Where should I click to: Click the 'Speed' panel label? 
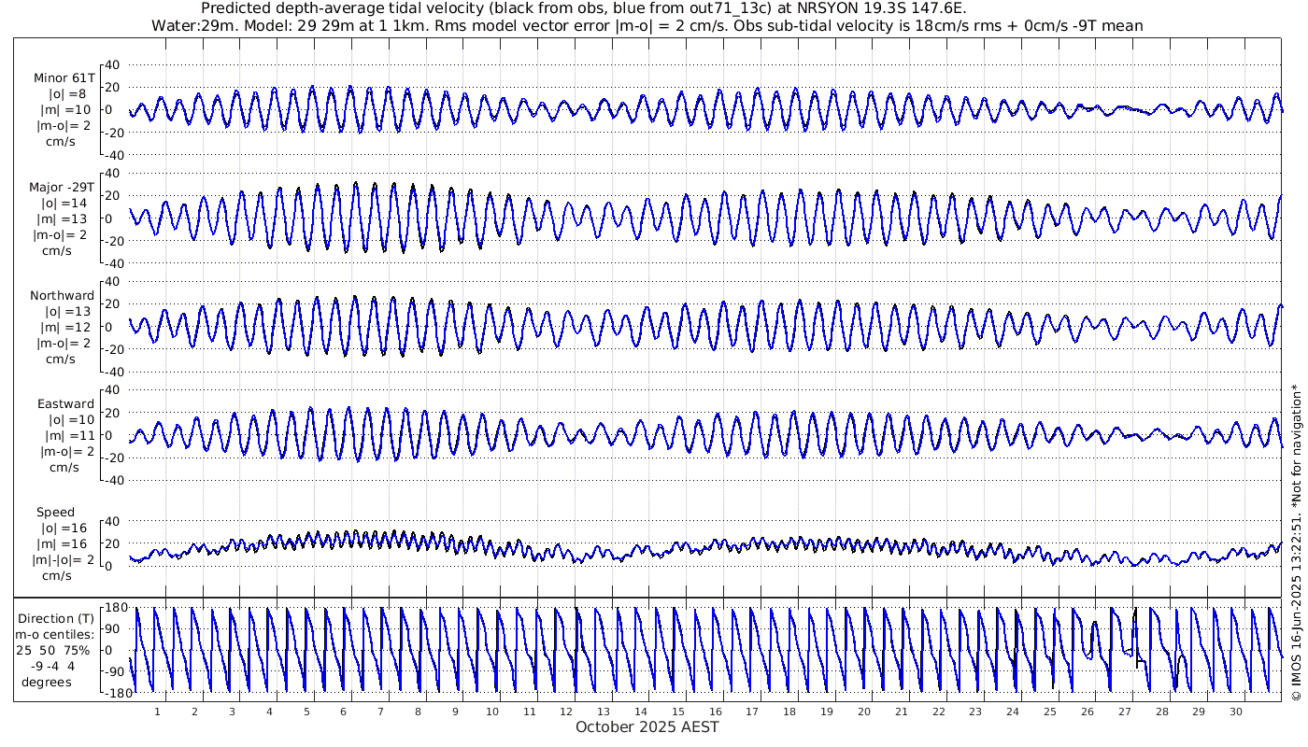click(x=56, y=513)
